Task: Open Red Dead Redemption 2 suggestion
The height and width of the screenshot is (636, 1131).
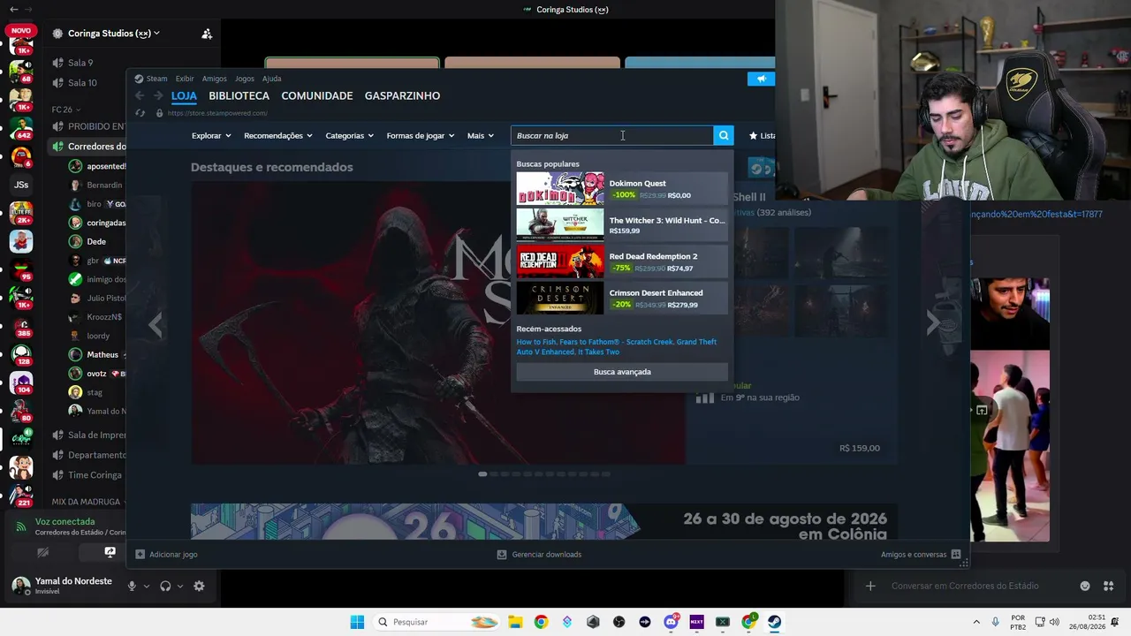Action: pos(622,261)
